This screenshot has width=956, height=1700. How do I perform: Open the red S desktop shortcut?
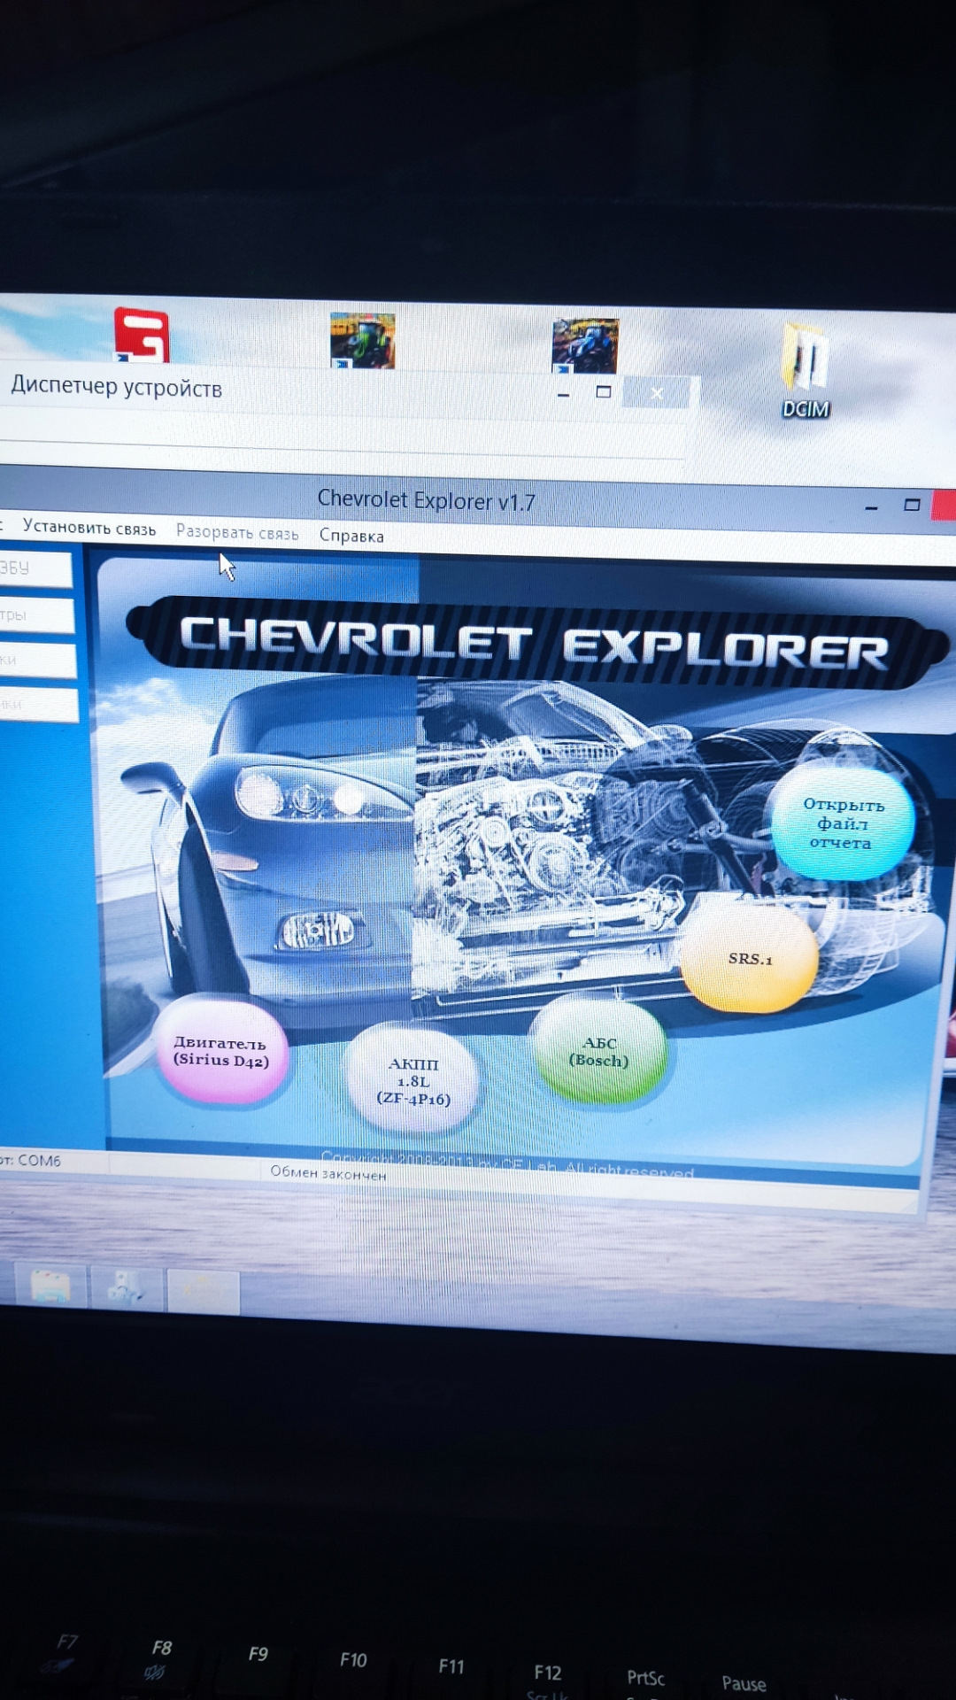click(142, 335)
